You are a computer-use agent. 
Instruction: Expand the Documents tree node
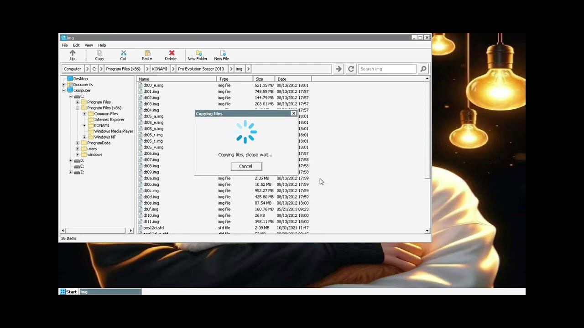(x=64, y=85)
